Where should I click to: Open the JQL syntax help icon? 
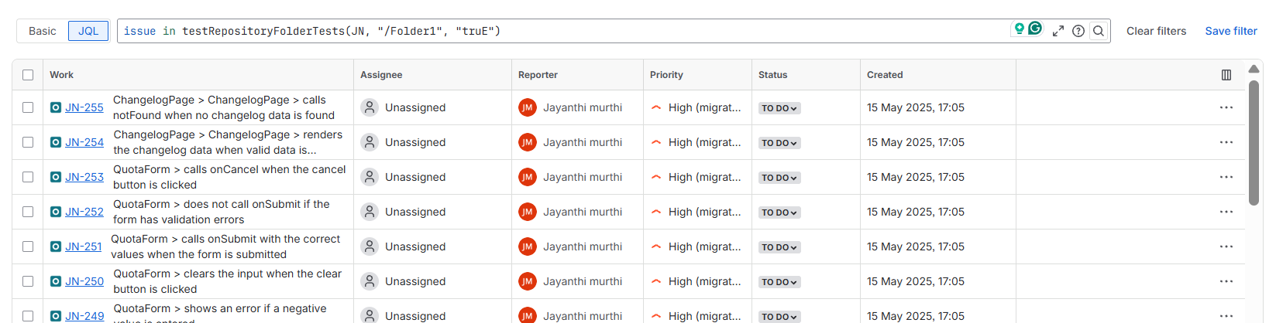(1078, 31)
